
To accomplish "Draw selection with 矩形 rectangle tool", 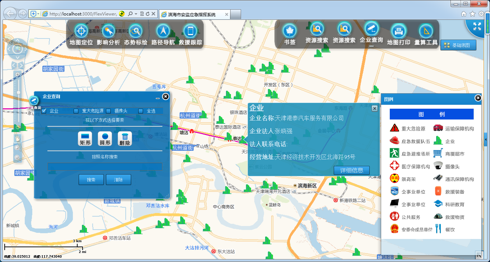I will (x=85, y=139).
